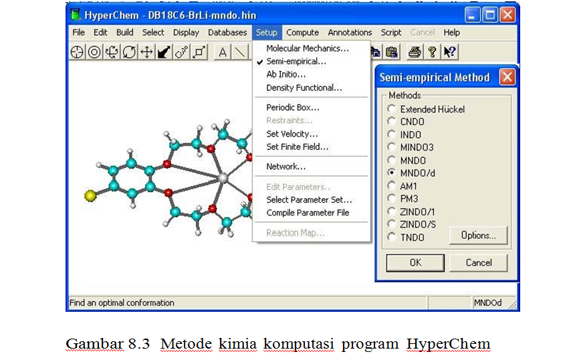Open the Databases menu
The image size is (565, 362).
coord(227,32)
